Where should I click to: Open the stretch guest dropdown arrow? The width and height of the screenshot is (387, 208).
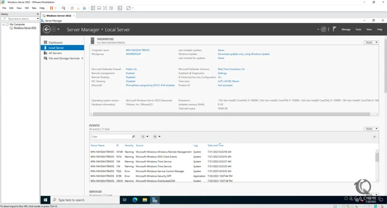tap(133, 8)
